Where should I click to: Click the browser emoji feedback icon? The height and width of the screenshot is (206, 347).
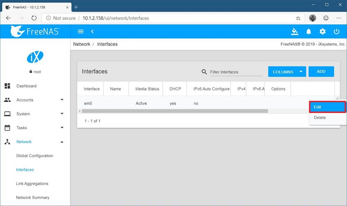click(326, 18)
